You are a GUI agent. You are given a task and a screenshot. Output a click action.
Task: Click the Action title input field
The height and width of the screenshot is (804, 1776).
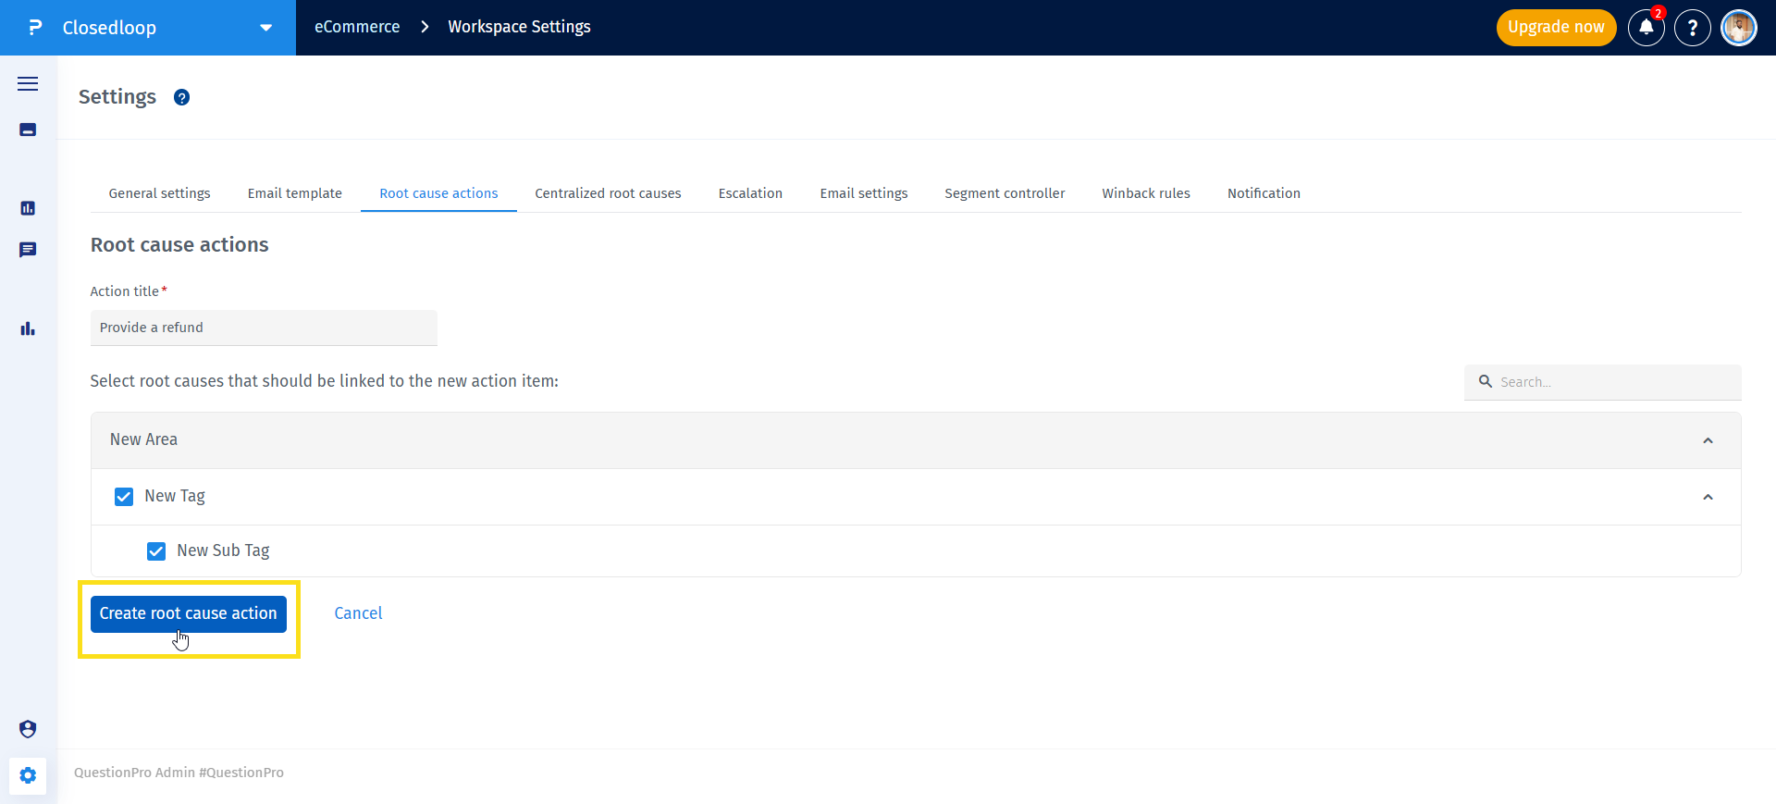coord(264,328)
